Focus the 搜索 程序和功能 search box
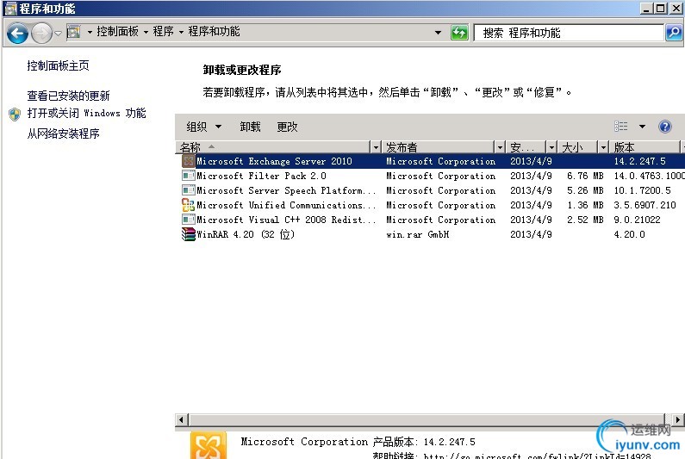Image resolution: width=685 pixels, height=459 pixels. [569, 33]
